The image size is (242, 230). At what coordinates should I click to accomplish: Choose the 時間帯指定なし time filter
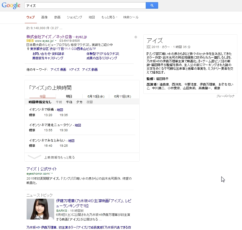(x=40, y=102)
